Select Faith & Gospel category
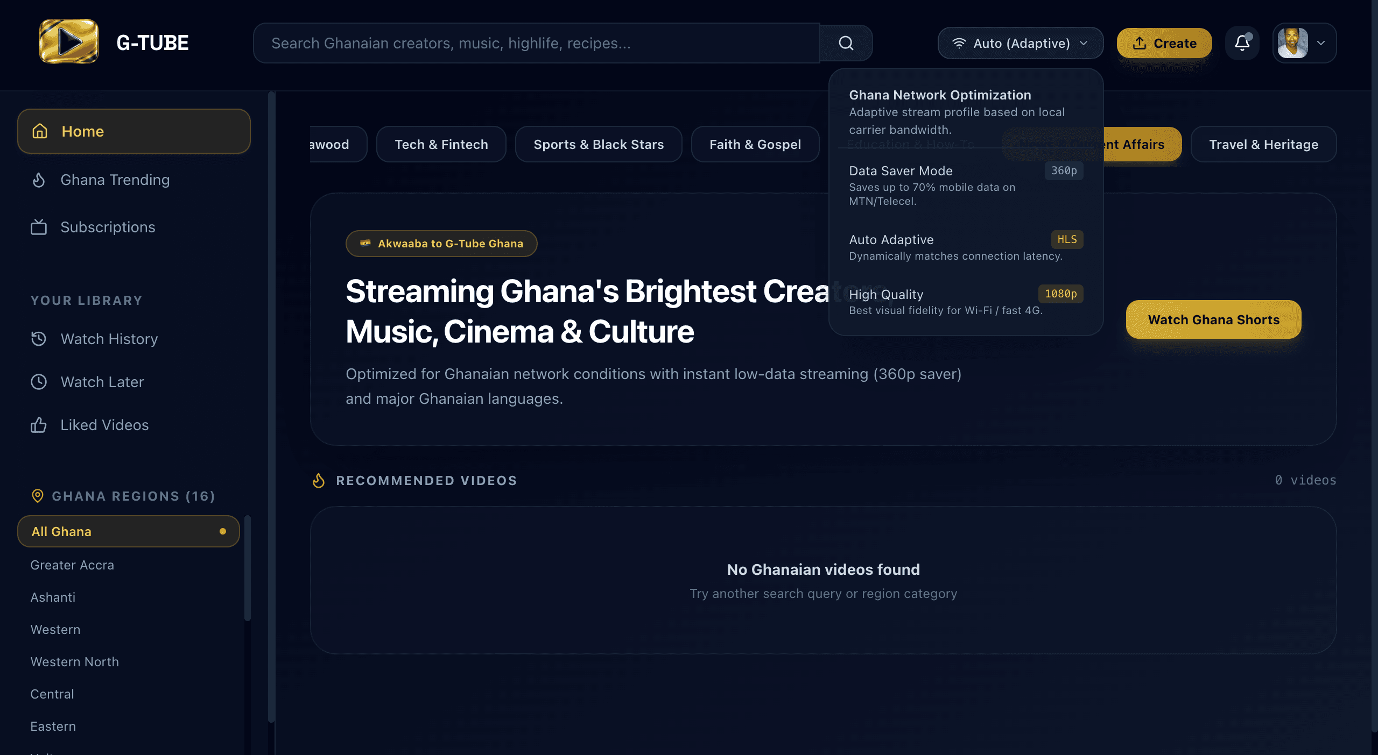The height and width of the screenshot is (755, 1378). pos(755,144)
